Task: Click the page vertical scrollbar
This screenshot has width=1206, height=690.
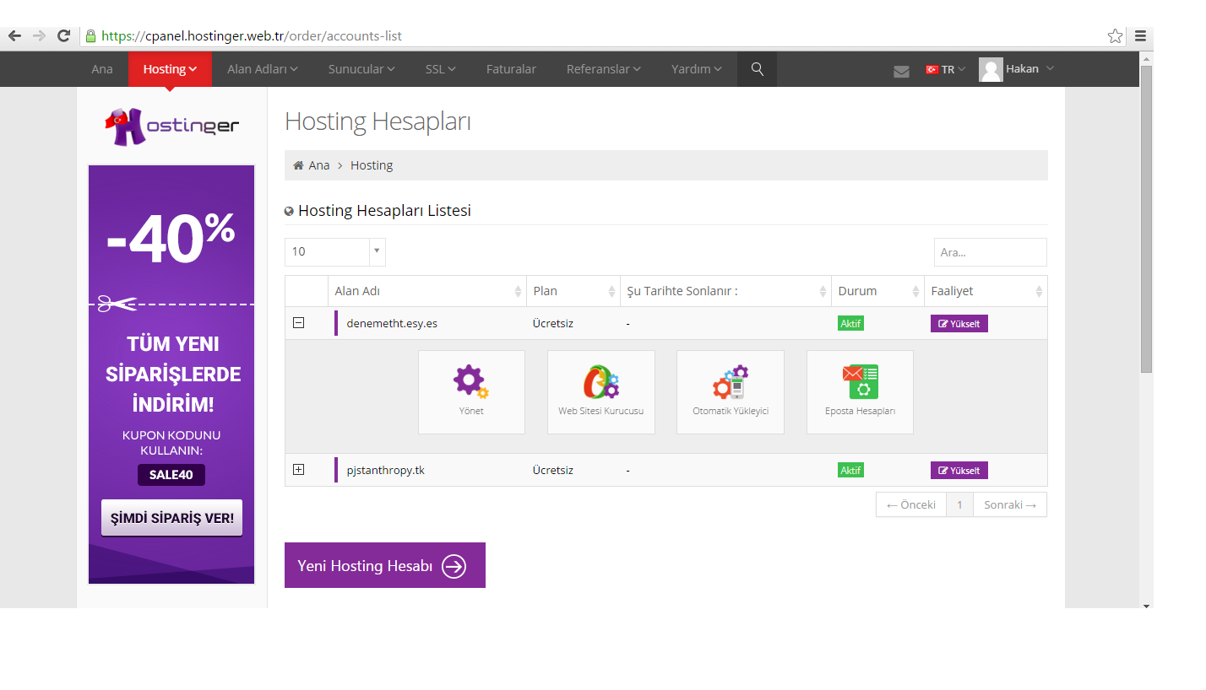Action: tap(1146, 219)
